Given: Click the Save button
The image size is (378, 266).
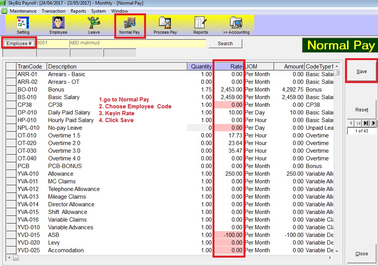Looking at the screenshot, I should [x=361, y=72].
